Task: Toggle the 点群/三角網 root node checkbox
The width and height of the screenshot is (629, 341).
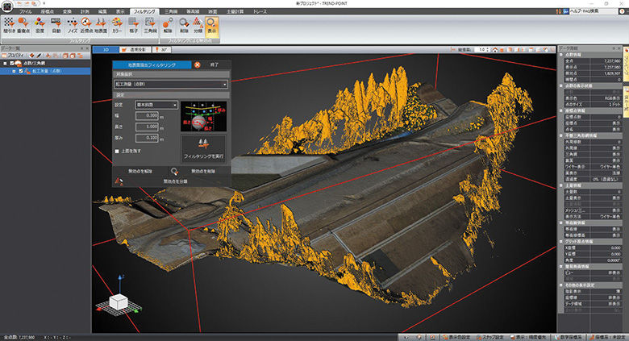Action: pos(11,64)
